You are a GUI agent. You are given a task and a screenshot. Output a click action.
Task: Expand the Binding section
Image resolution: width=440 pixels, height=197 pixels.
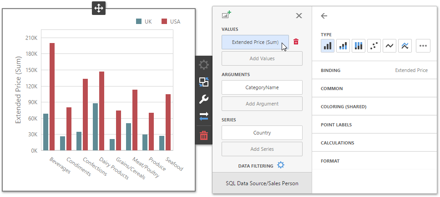click(x=375, y=71)
